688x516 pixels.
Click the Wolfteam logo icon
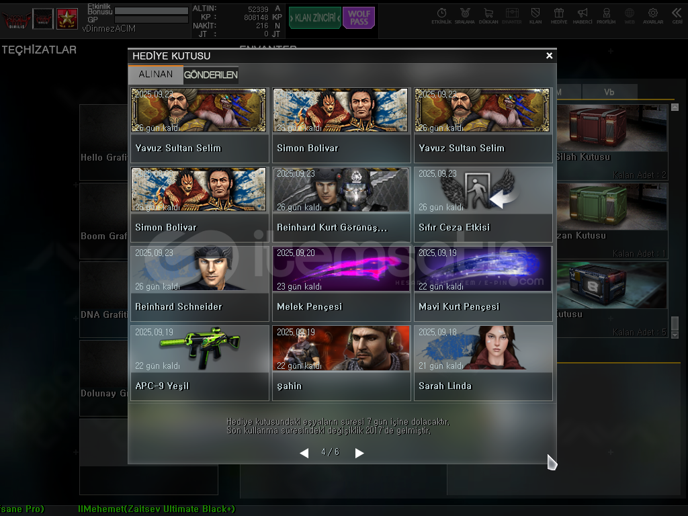[17, 19]
